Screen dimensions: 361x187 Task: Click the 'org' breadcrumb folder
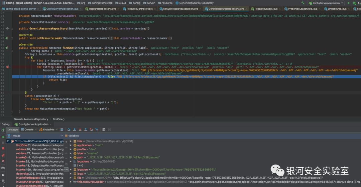81,3
